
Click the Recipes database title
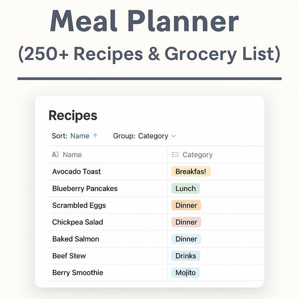[x=73, y=116]
